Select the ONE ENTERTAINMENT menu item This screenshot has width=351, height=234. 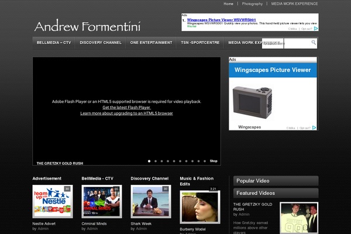click(x=151, y=43)
